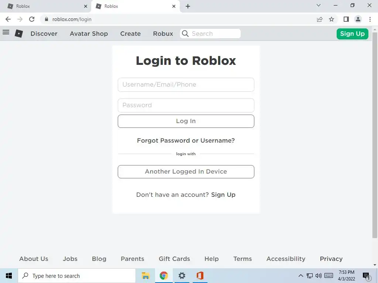Open the Help footer link
This screenshot has width=378, height=283.
tap(212, 259)
